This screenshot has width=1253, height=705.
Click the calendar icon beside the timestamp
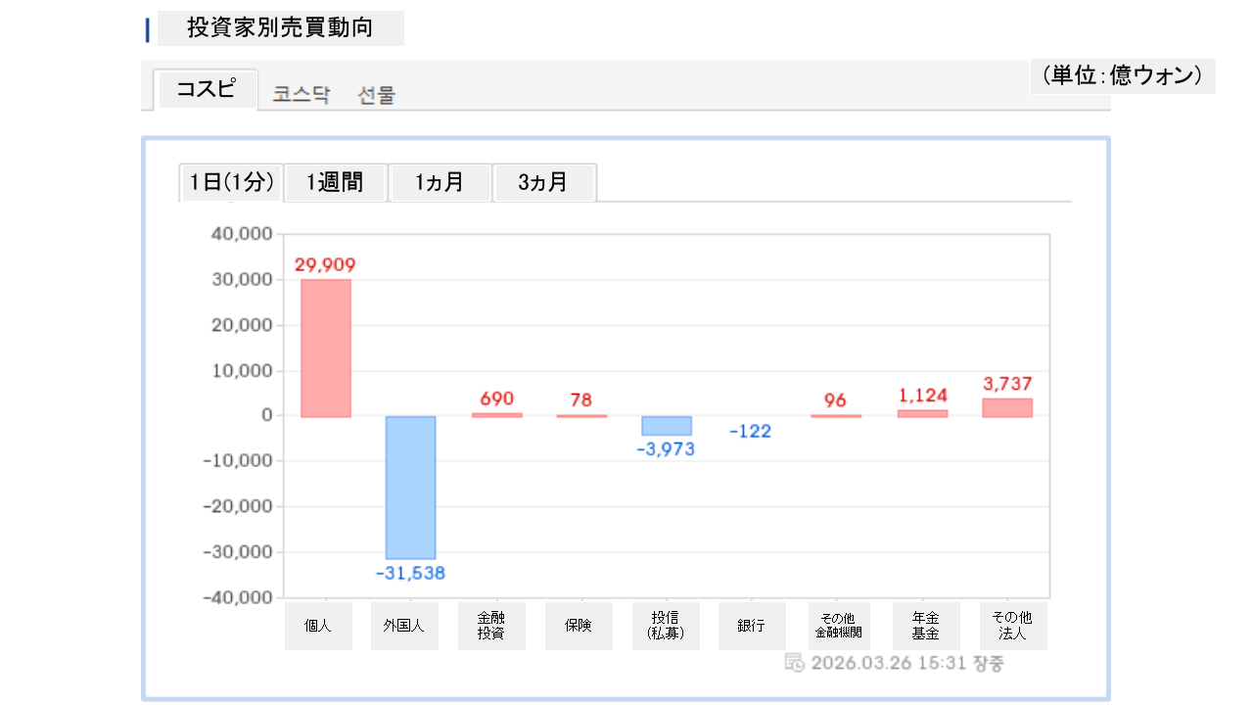click(x=794, y=663)
